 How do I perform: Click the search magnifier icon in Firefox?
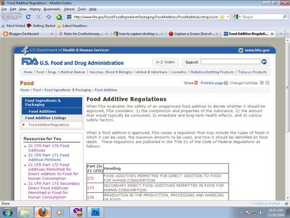coord(285,17)
